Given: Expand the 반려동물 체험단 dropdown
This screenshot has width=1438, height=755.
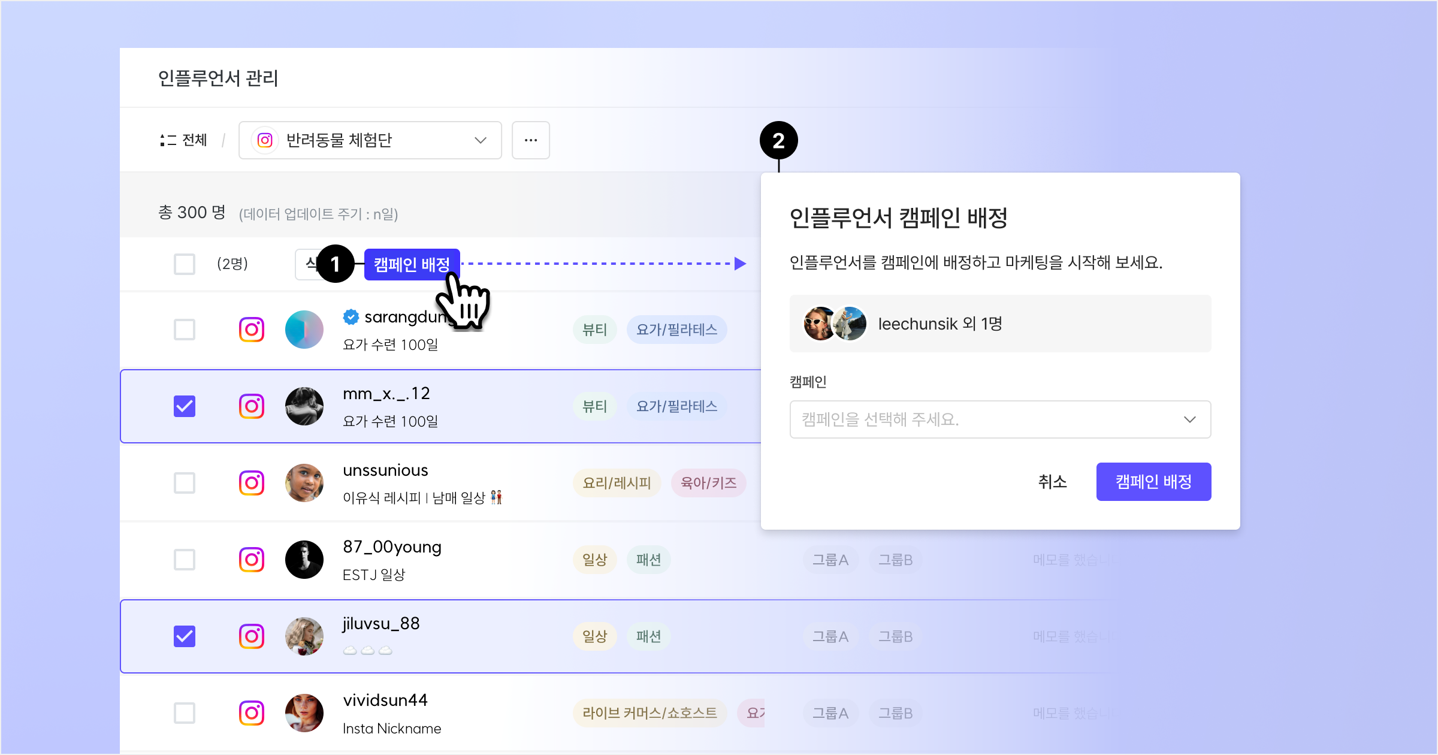Looking at the screenshot, I should pyautogui.click(x=370, y=140).
